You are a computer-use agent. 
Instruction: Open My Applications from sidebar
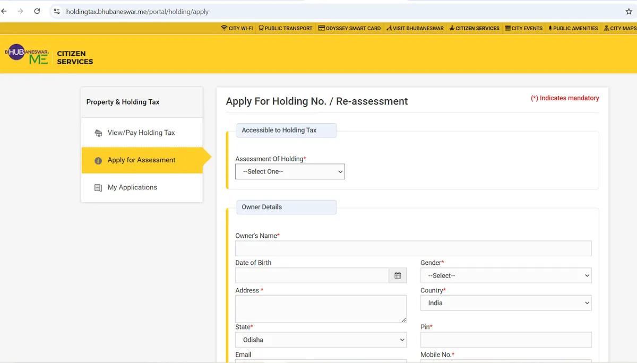tap(132, 187)
